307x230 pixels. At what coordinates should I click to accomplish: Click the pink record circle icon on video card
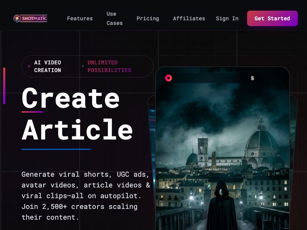[x=168, y=78]
